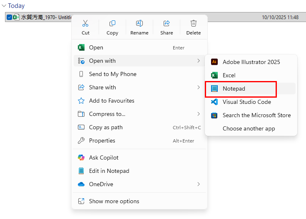Click the Copy icon in context menu
306x219 pixels.
click(112, 24)
